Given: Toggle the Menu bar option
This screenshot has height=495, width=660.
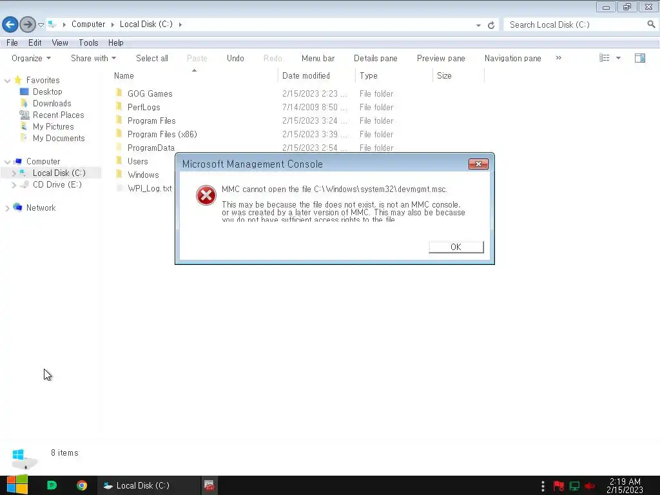Looking at the screenshot, I should 318,58.
